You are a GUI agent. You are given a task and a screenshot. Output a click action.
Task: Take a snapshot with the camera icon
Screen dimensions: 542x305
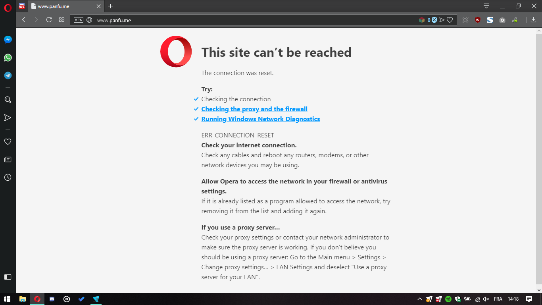(502, 20)
